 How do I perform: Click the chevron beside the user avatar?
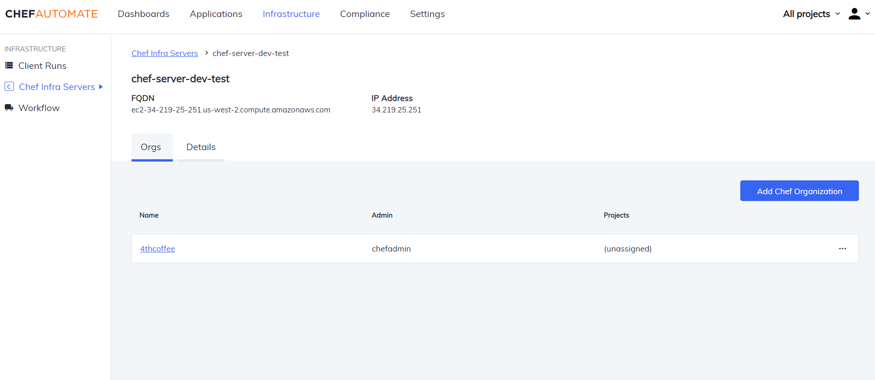pyautogui.click(x=868, y=14)
